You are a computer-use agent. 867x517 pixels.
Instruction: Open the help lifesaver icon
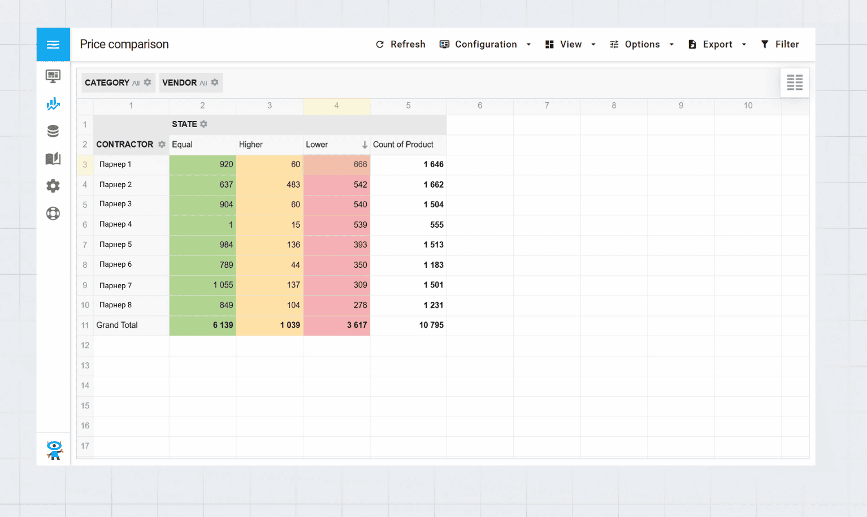pos(53,213)
